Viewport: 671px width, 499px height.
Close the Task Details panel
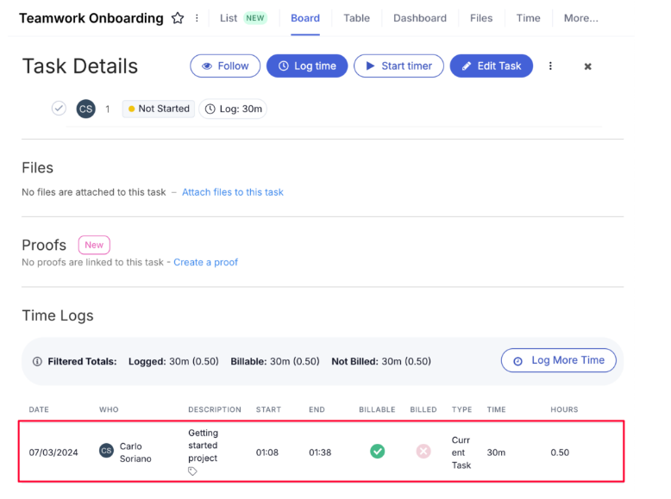point(587,66)
